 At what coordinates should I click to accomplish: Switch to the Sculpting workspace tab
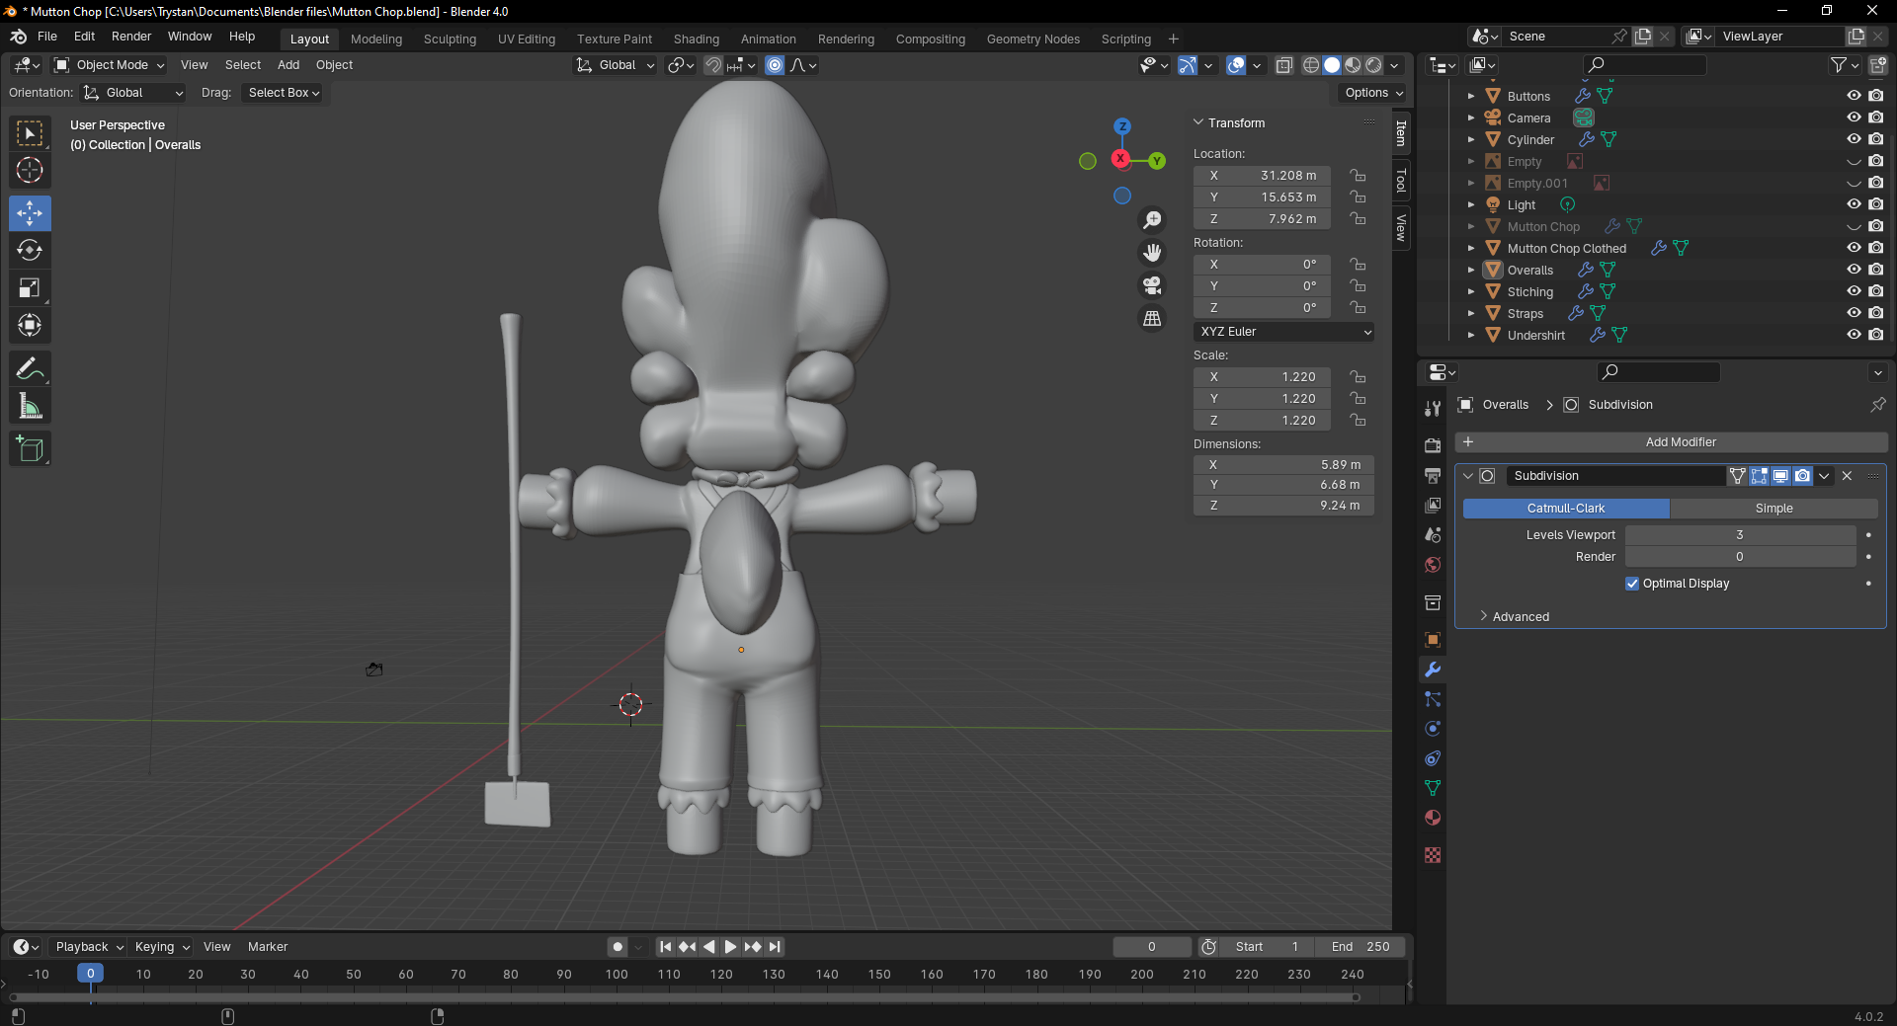[x=450, y=39]
